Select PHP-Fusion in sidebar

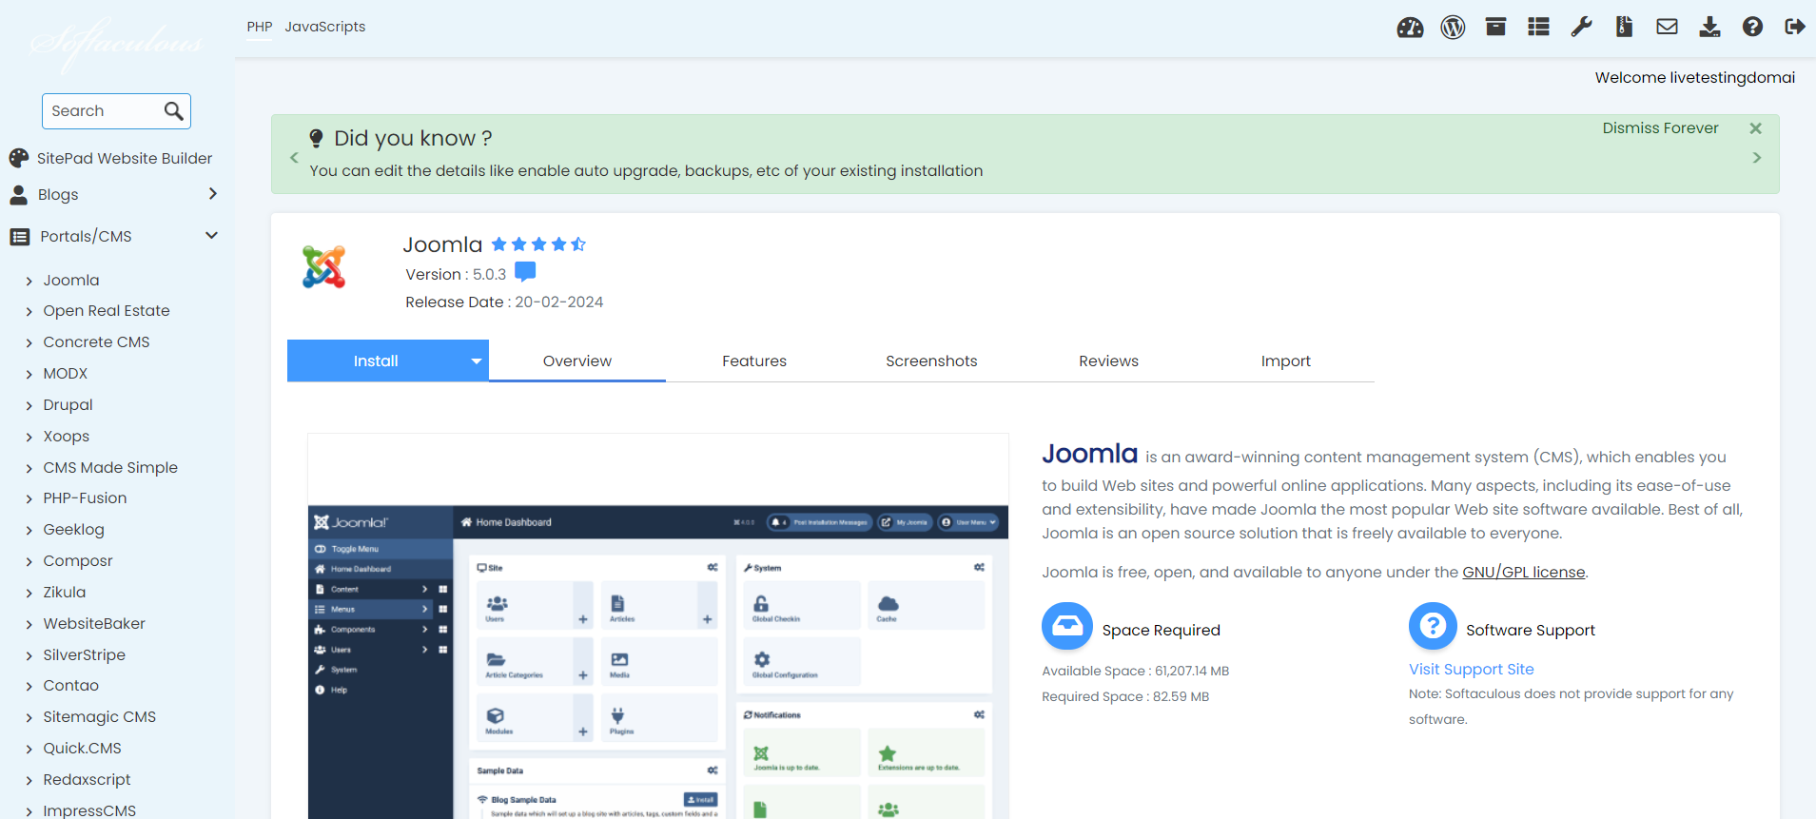click(85, 498)
